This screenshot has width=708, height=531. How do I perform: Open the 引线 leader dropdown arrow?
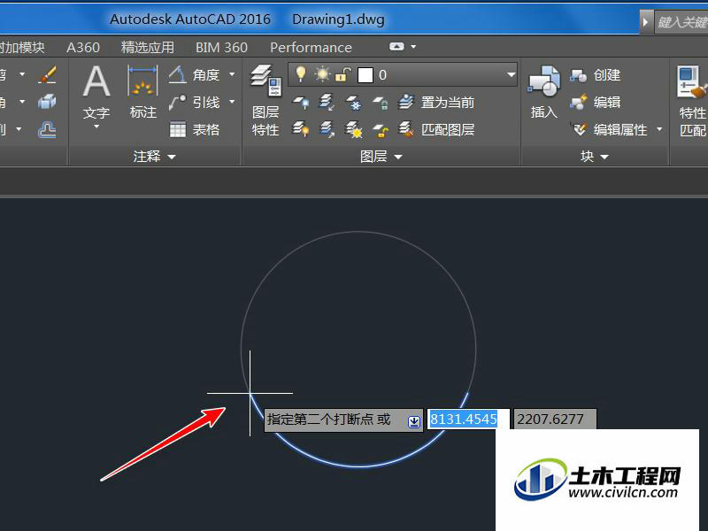232,102
